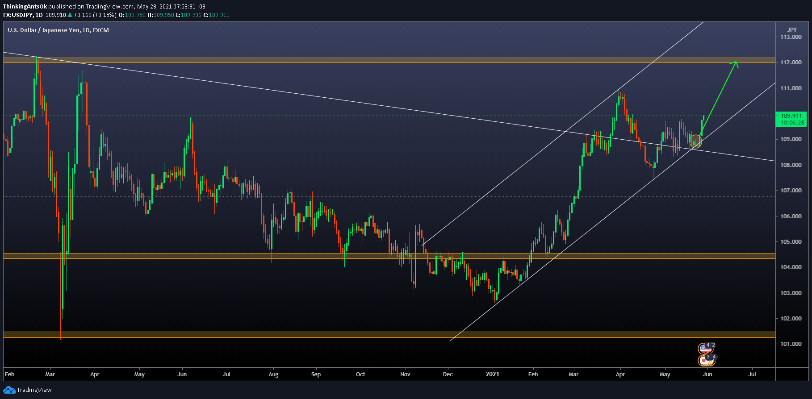Click the 2021 year label on time axis

tap(492, 374)
